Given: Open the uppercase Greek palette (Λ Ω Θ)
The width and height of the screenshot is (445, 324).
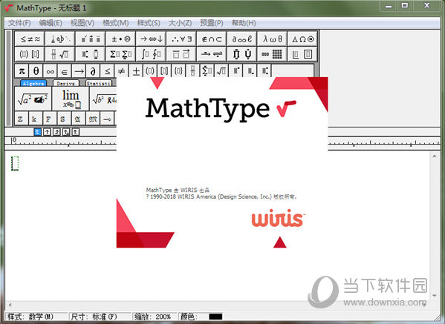Looking at the screenshot, I should point(302,39).
